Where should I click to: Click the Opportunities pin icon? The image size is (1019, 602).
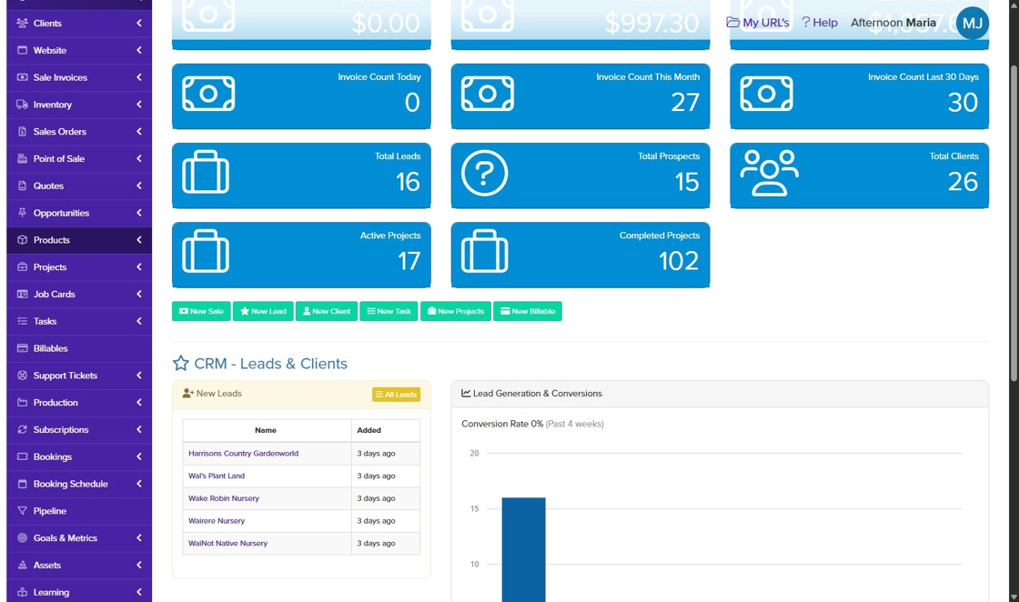pyautogui.click(x=22, y=213)
